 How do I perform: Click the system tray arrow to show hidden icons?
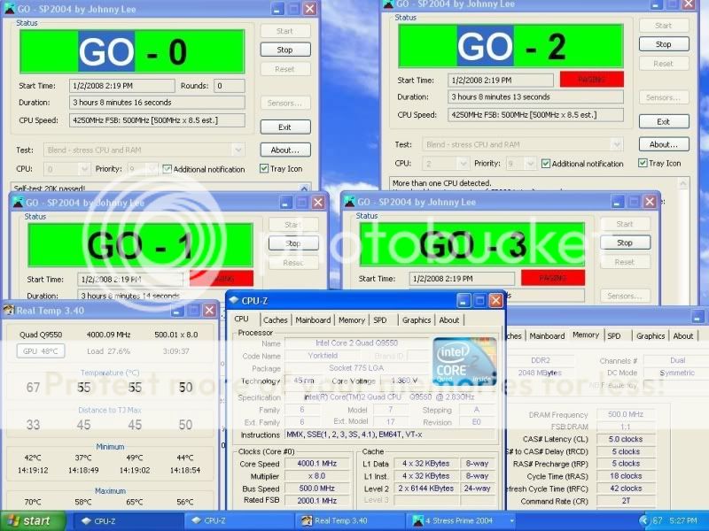point(644,521)
